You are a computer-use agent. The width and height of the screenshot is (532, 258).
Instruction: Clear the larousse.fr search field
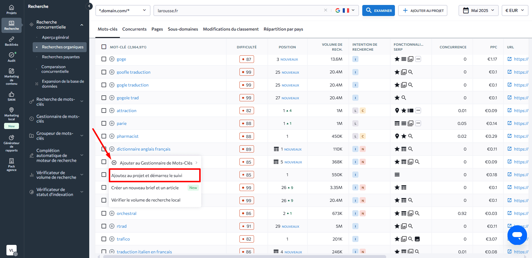point(325,10)
